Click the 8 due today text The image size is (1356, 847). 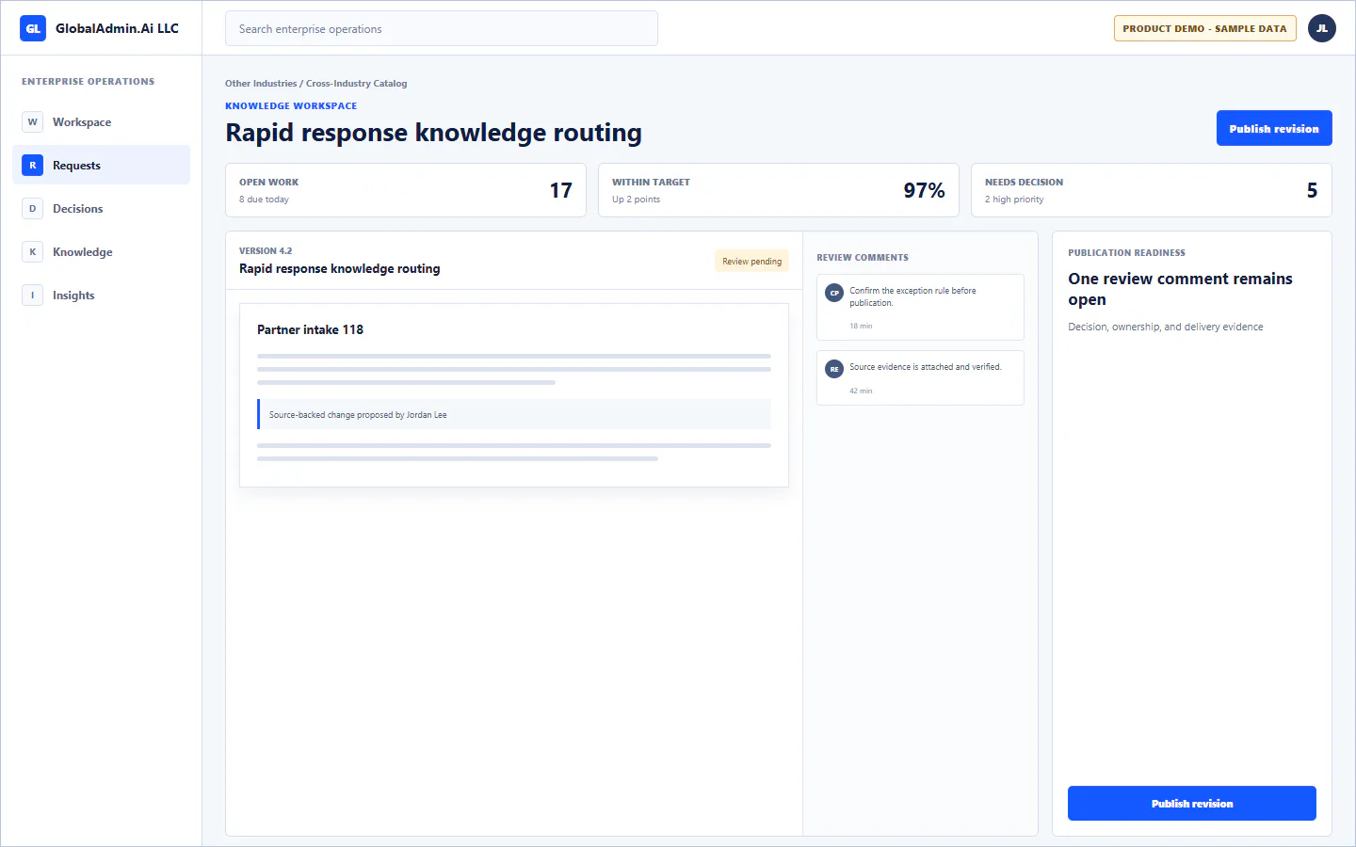pos(264,200)
